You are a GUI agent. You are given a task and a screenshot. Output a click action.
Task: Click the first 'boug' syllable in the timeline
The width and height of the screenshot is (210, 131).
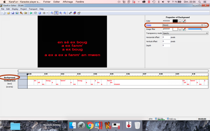point(48,81)
